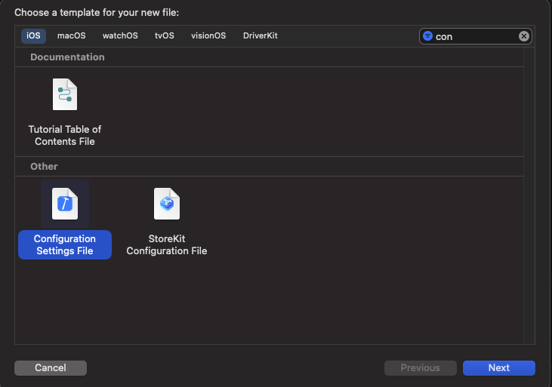Click the 'StoreKit Configuration File' label
This screenshot has width=552, height=387.
[167, 245]
